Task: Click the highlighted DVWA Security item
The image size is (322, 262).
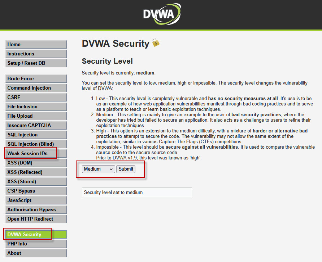Action: click(x=36, y=235)
